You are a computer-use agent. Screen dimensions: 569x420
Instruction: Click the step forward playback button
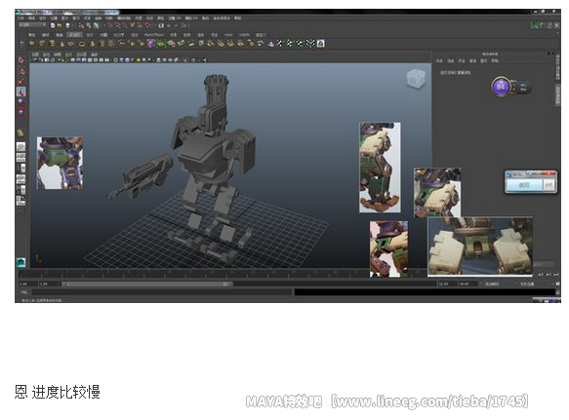click(x=549, y=275)
